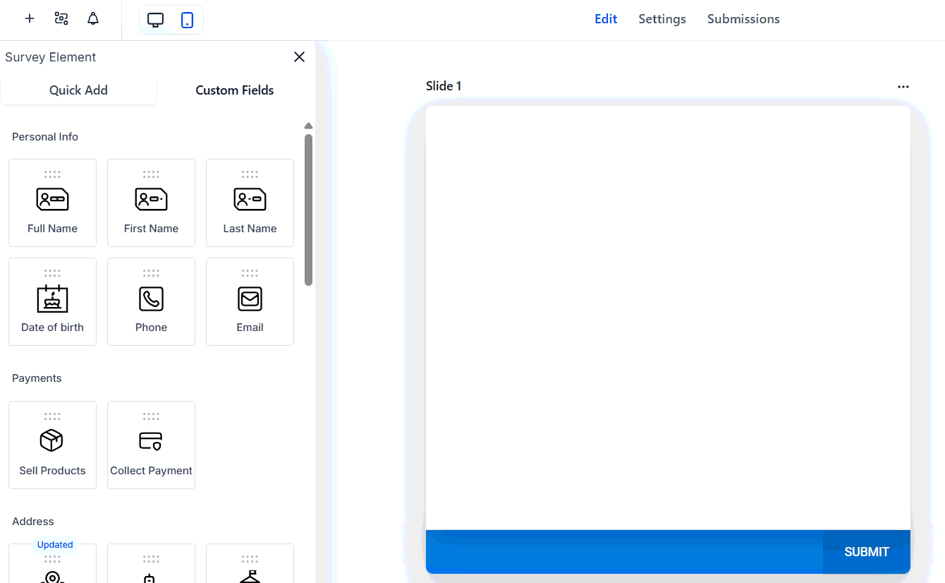Switch to mobile preview mode
This screenshot has width=945, height=583.
186,20
